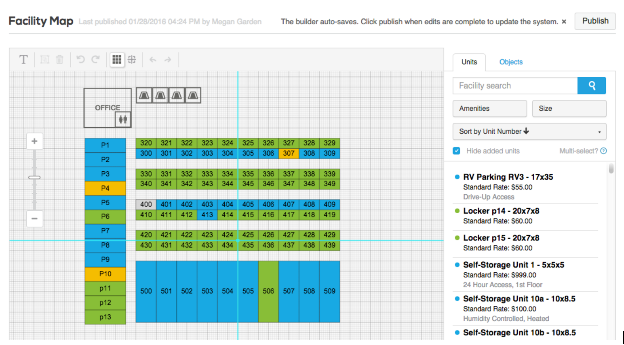Switch to the Units tab
Image resolution: width=624 pixels, height=345 pixels.
[469, 62]
